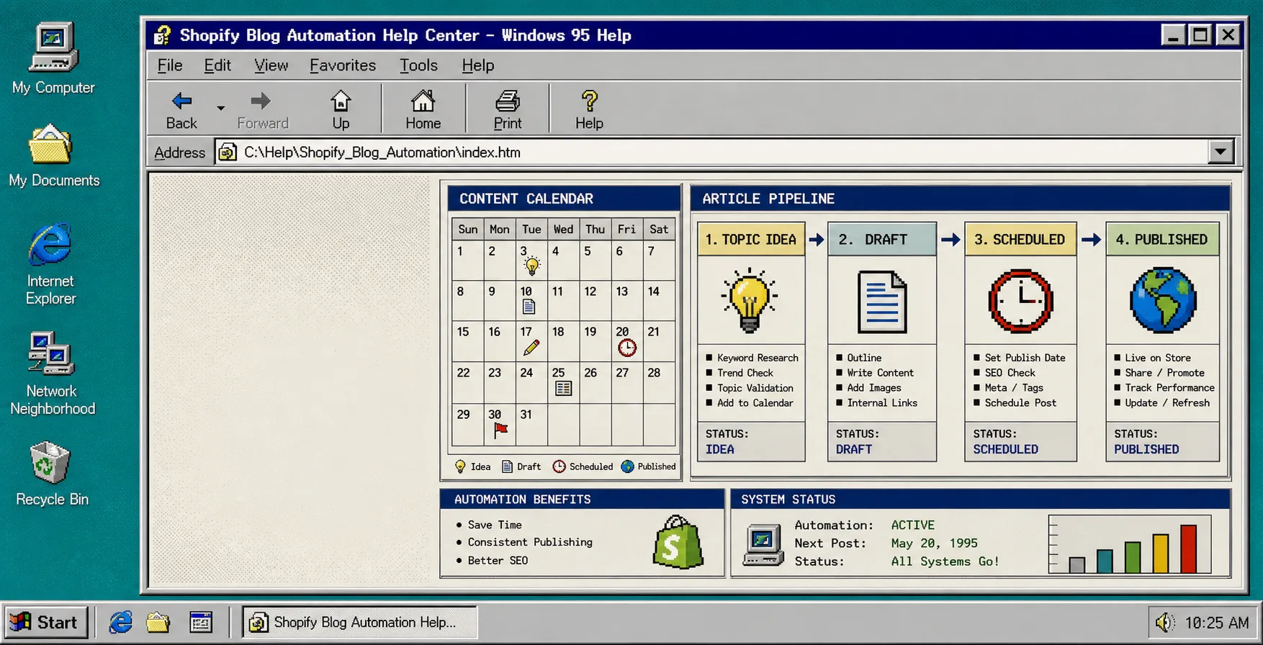Image resolution: width=1263 pixels, height=645 pixels.
Task: Click the clock icon on calendar day 20
Action: point(627,348)
